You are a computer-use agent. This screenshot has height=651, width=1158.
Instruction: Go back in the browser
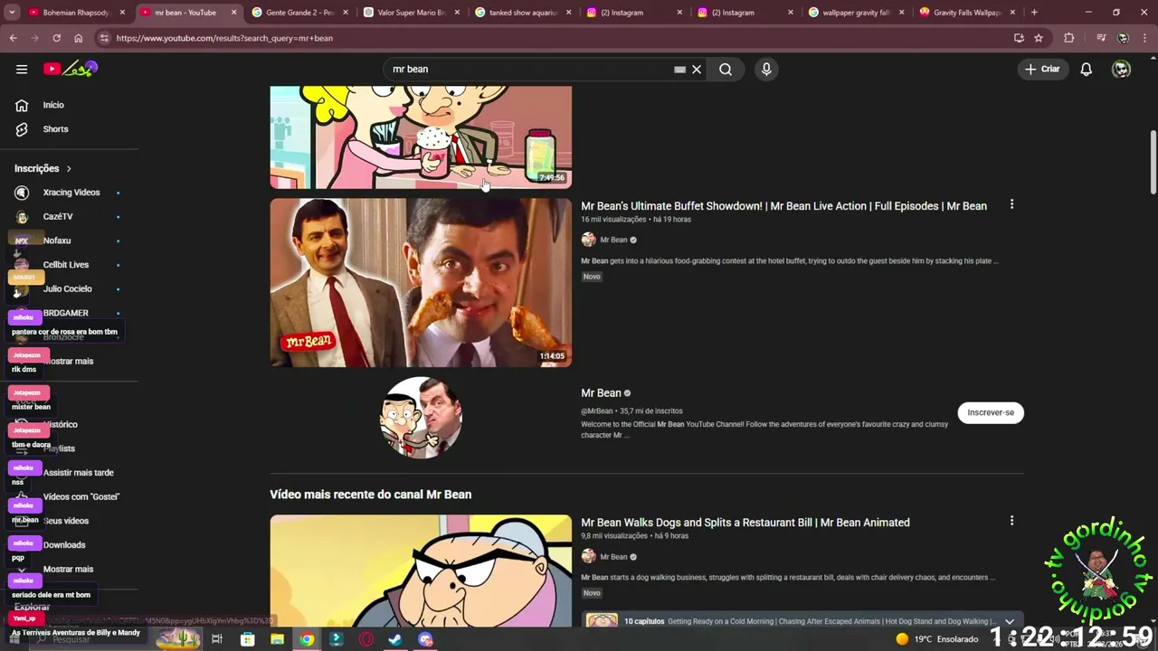point(13,38)
